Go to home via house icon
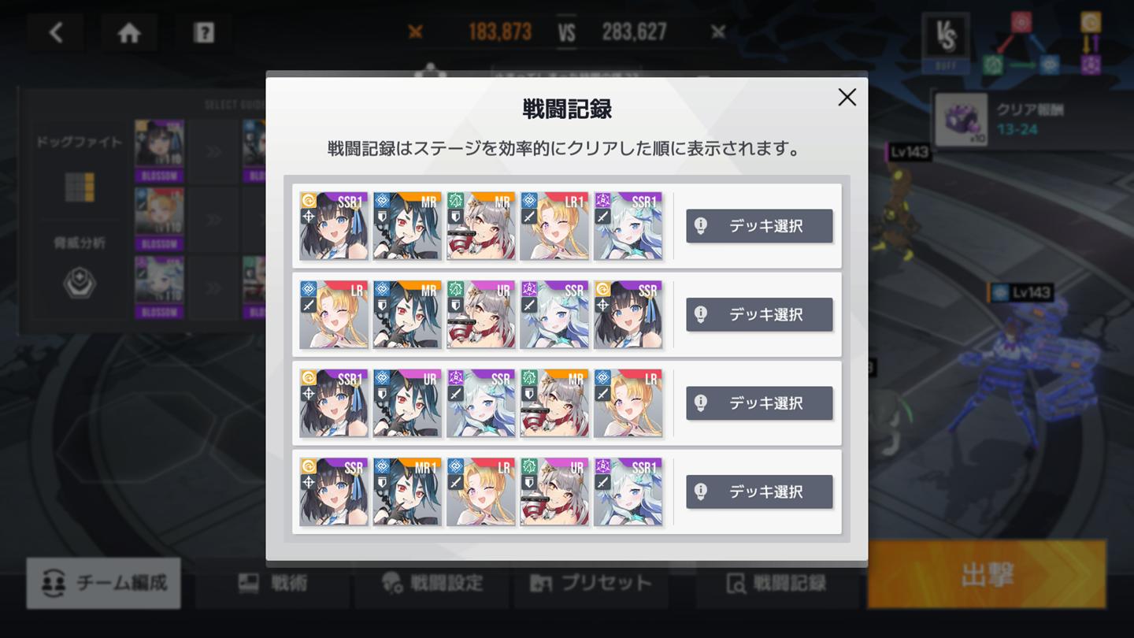The image size is (1134, 638). [x=128, y=32]
